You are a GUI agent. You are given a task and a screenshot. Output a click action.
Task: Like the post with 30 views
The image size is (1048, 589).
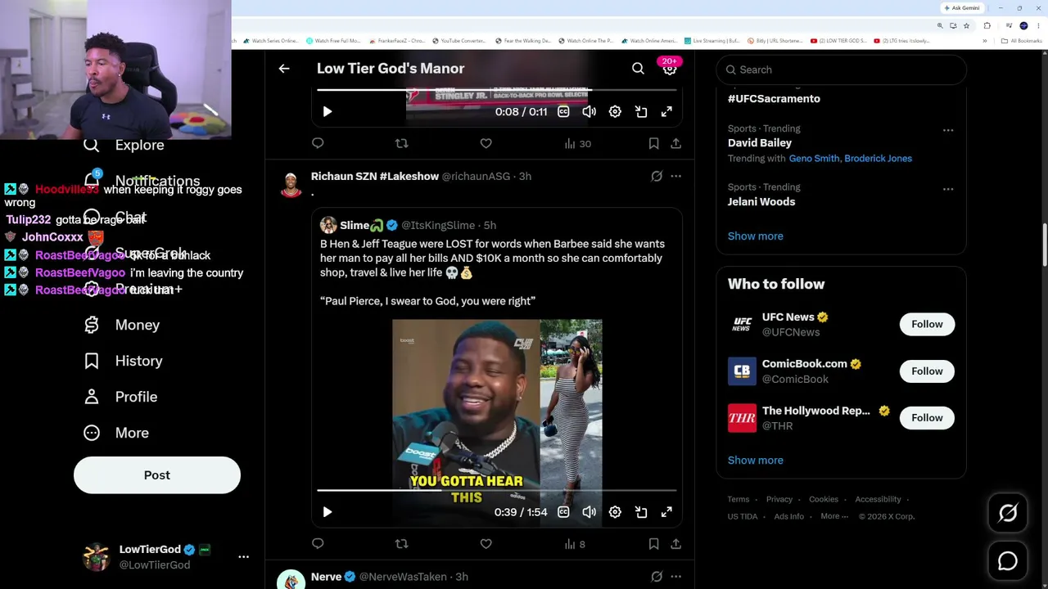[486, 143]
